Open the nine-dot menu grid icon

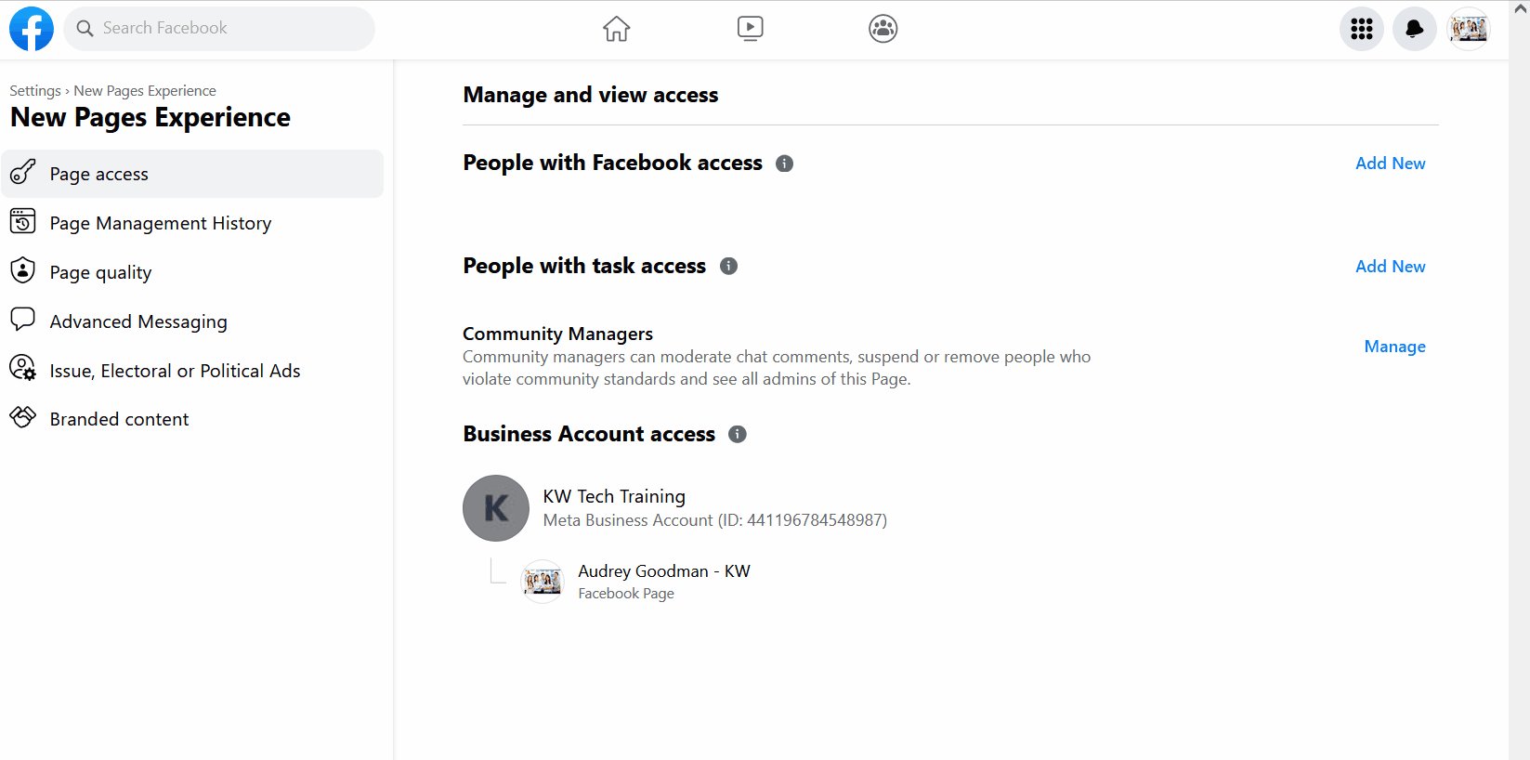coord(1362,29)
